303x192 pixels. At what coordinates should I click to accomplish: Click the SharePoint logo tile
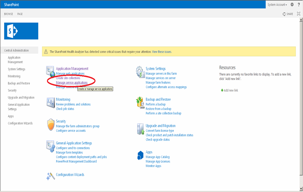click(21, 31)
